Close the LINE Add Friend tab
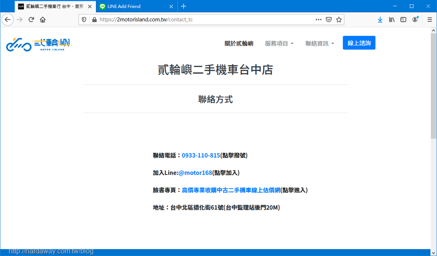Image resolution: width=437 pixels, height=256 pixels. [x=172, y=6]
